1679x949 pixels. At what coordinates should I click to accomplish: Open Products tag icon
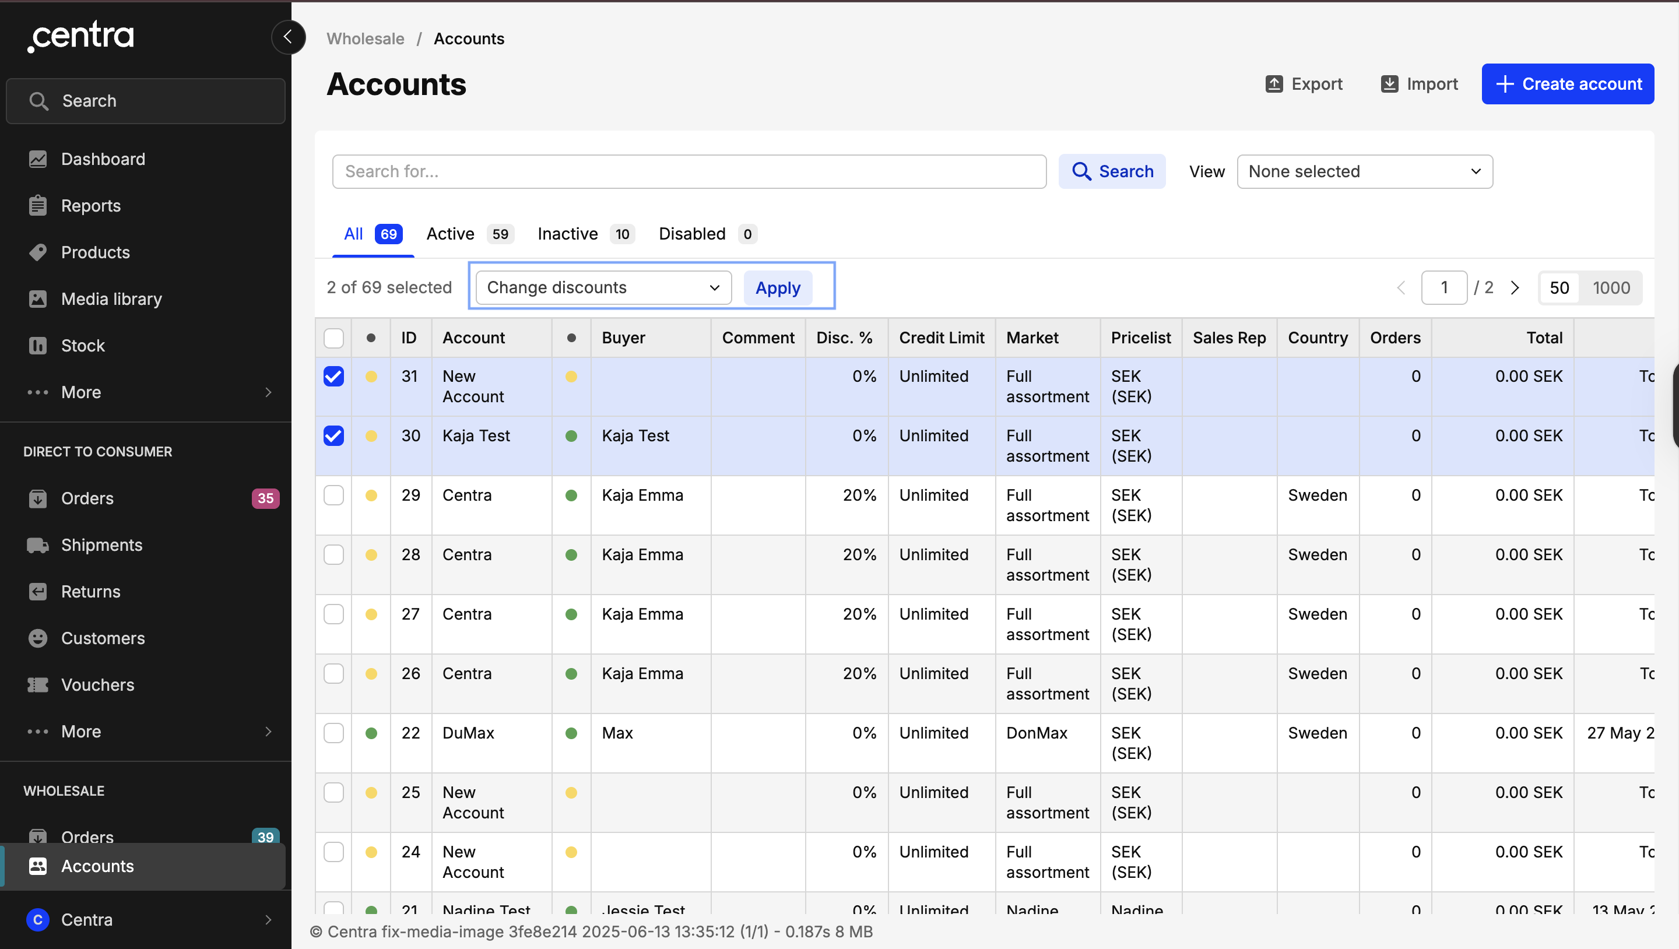[38, 252]
